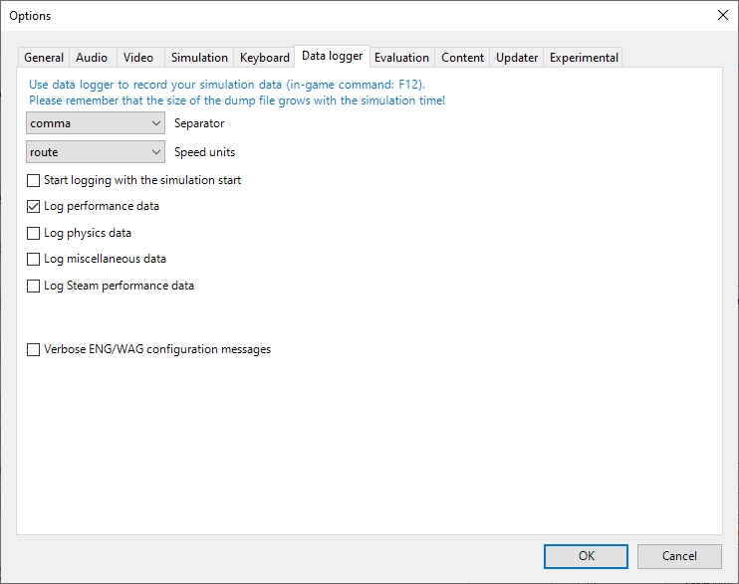Open the Keyboard tab

point(265,58)
